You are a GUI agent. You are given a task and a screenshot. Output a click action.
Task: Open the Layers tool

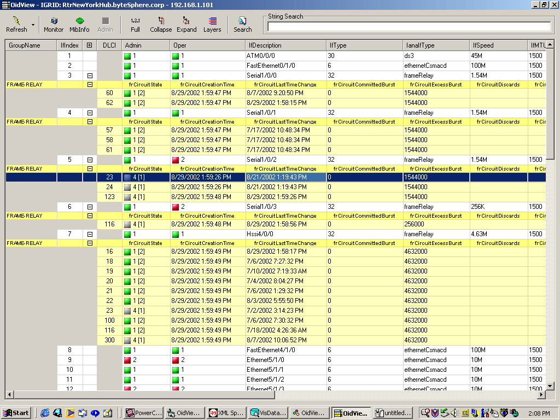212,24
